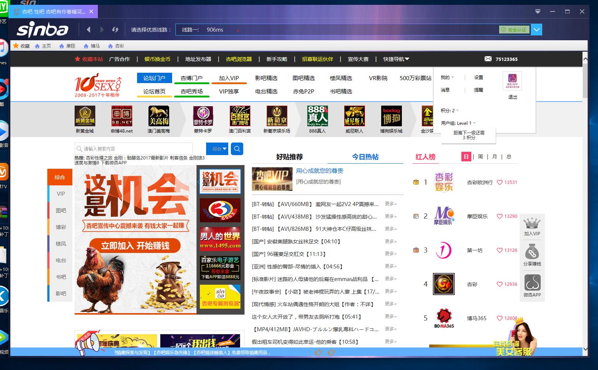Click the mail envelope icon
Viewport: 598px width, 370px height.
pyautogui.click(x=488, y=59)
